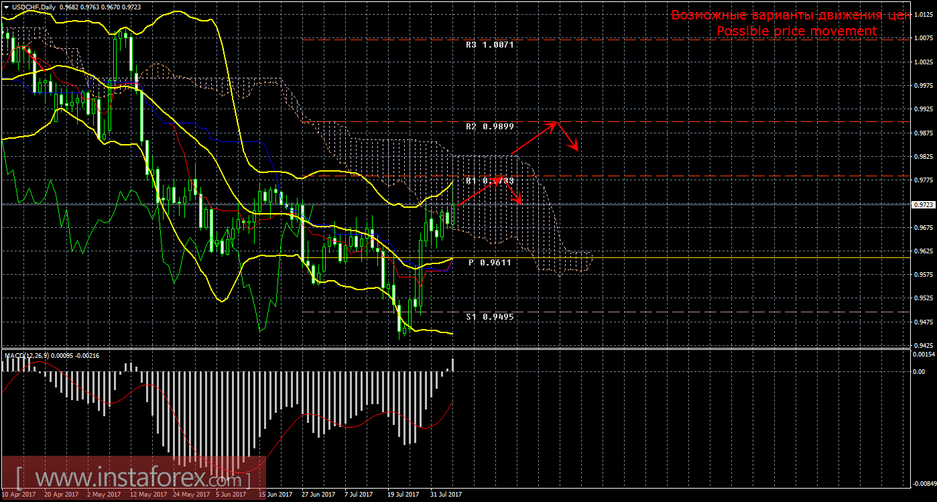937x502 pixels.
Task: Click the Russian caption 'Возможные варианты движения цен'
Action: click(x=791, y=15)
